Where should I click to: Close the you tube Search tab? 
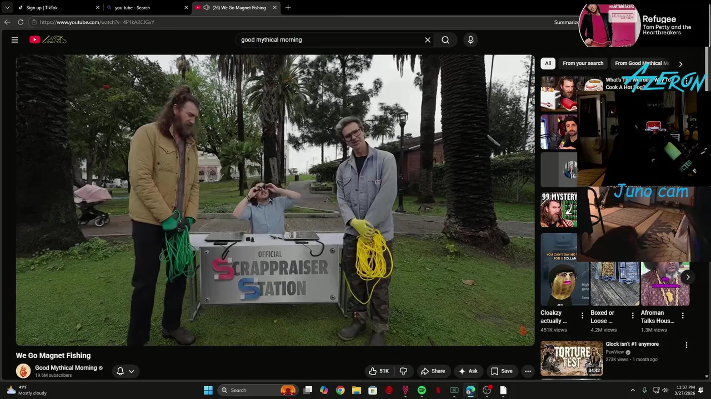point(186,8)
